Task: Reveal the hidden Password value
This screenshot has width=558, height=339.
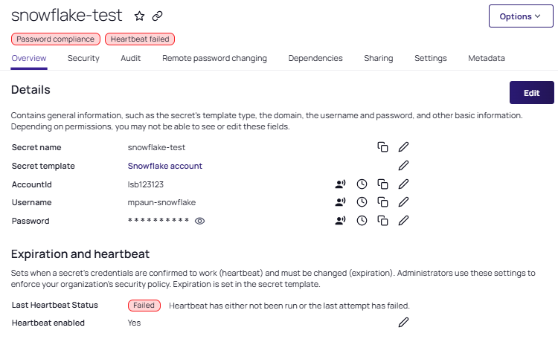Action: (x=199, y=221)
